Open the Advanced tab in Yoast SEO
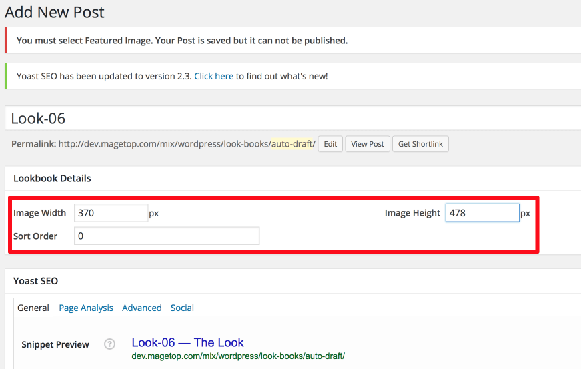The image size is (581, 369). [142, 308]
